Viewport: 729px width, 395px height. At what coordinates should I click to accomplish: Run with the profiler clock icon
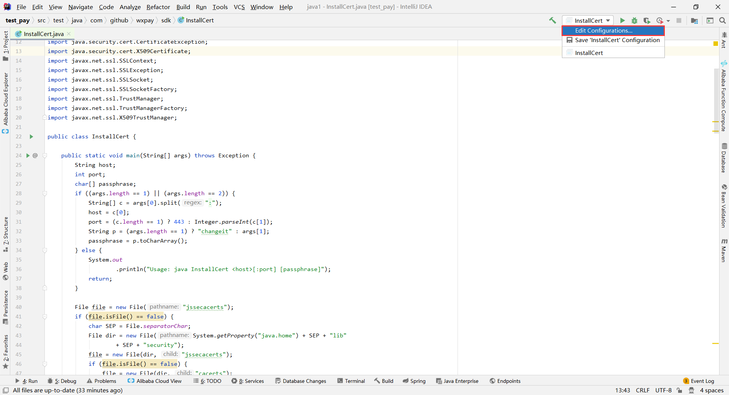(660, 20)
